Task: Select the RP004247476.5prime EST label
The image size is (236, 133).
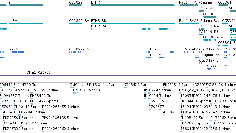Action: click(211, 96)
